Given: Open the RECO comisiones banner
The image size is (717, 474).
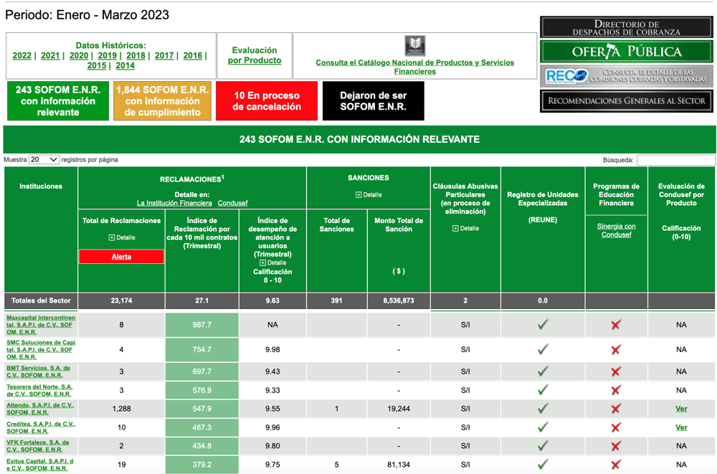Looking at the screenshot, I should point(626,75).
